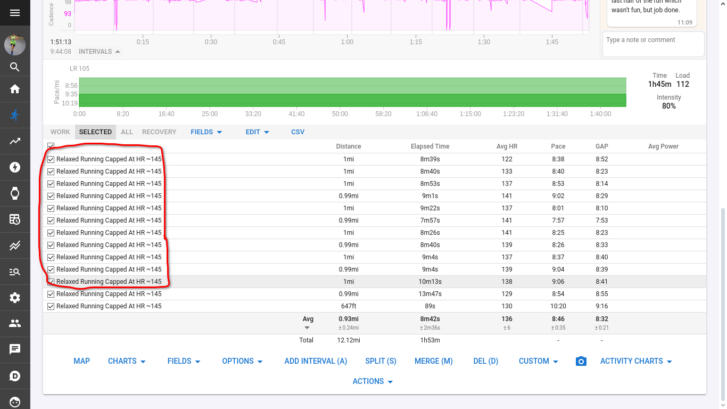The width and height of the screenshot is (727, 409).
Task: Open the settings gear in sidebar
Action: coord(14,298)
